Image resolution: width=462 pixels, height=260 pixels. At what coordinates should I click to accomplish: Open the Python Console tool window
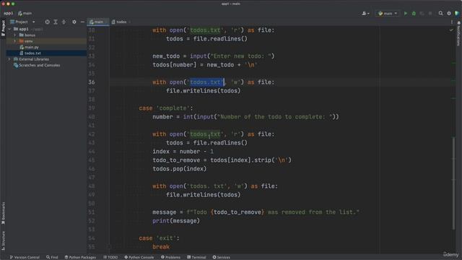point(139,257)
